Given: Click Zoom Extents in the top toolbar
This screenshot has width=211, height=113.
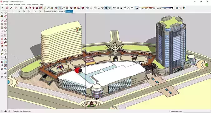Looking at the screenshot, I should tap(67, 8).
